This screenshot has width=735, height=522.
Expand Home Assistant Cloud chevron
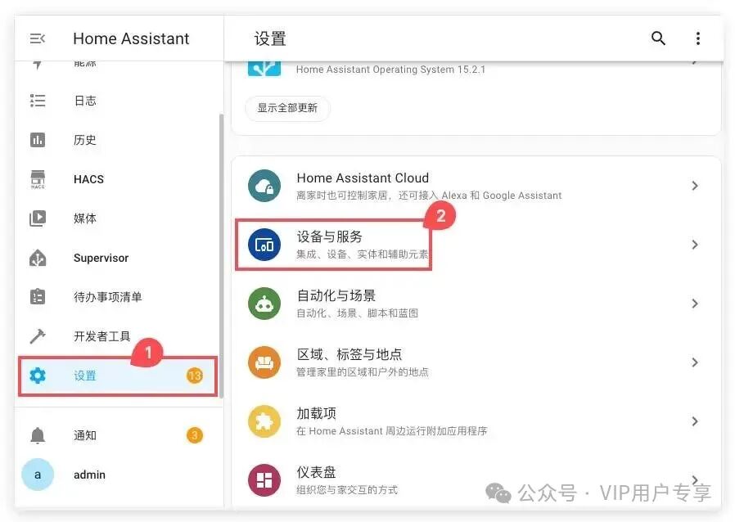(x=695, y=186)
